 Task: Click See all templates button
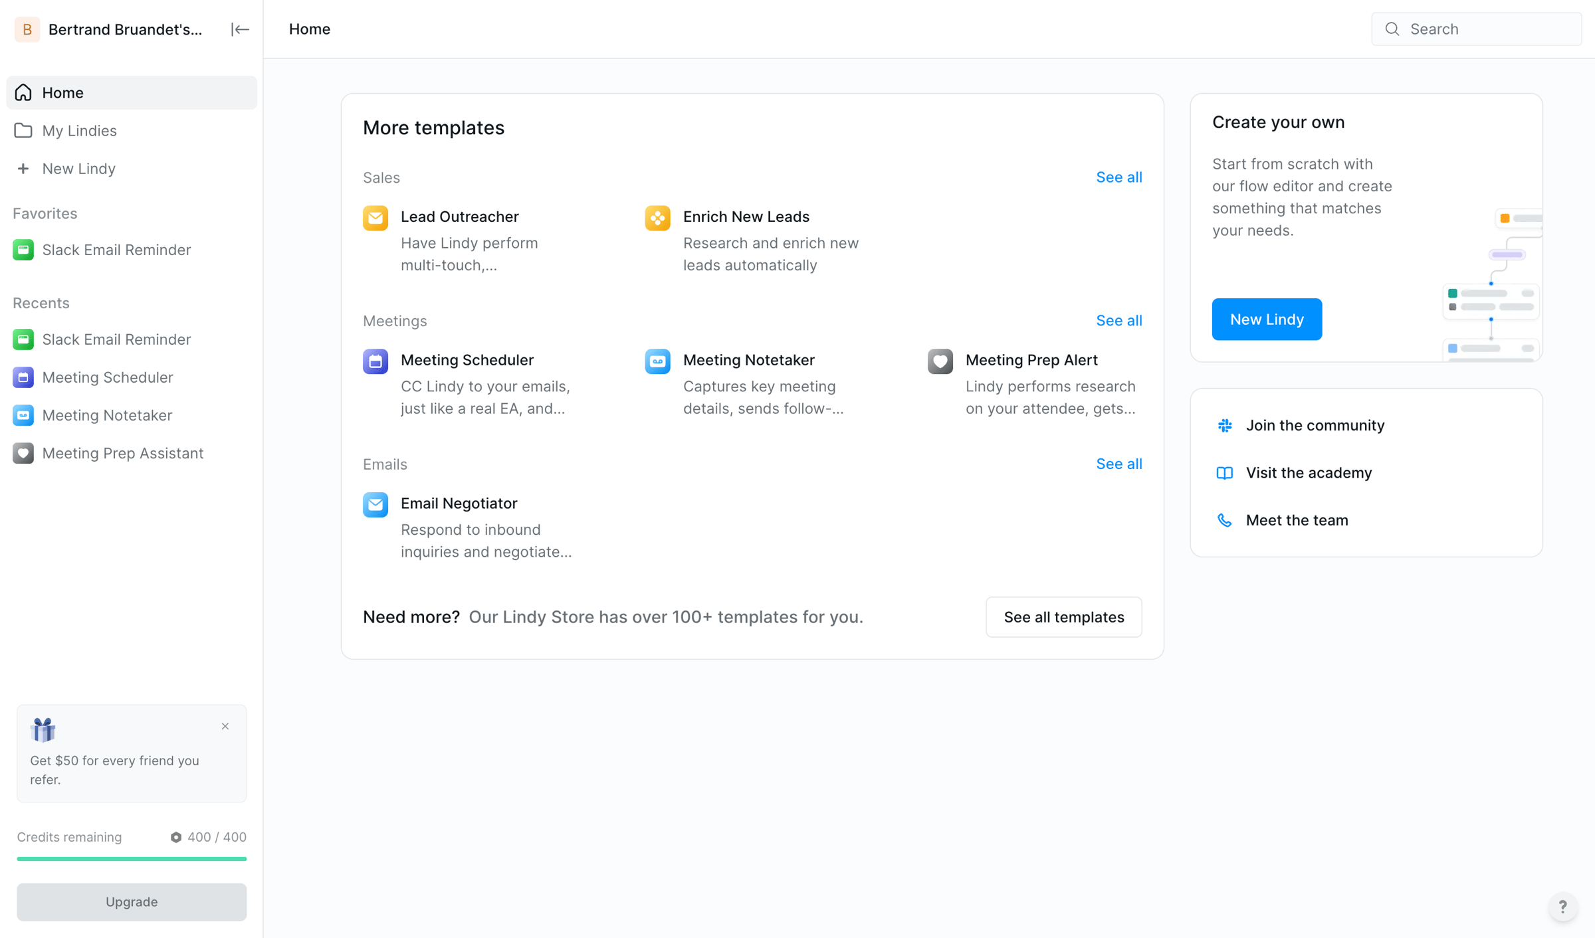tap(1064, 617)
